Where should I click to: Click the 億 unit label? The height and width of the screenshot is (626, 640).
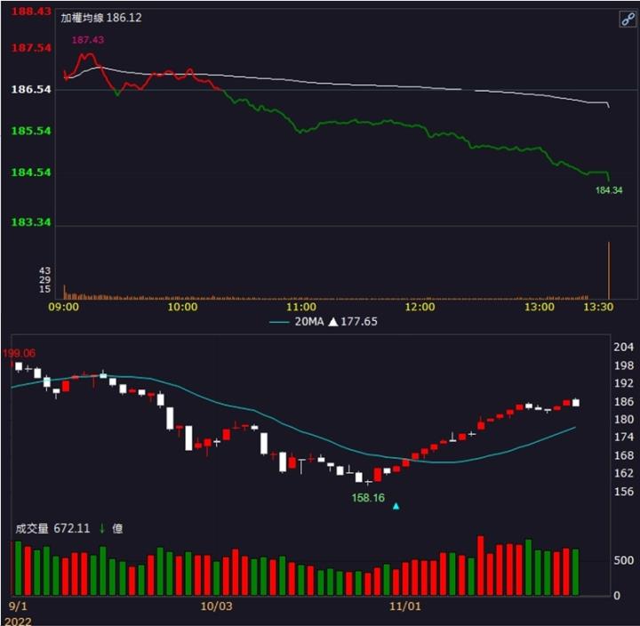click(117, 529)
